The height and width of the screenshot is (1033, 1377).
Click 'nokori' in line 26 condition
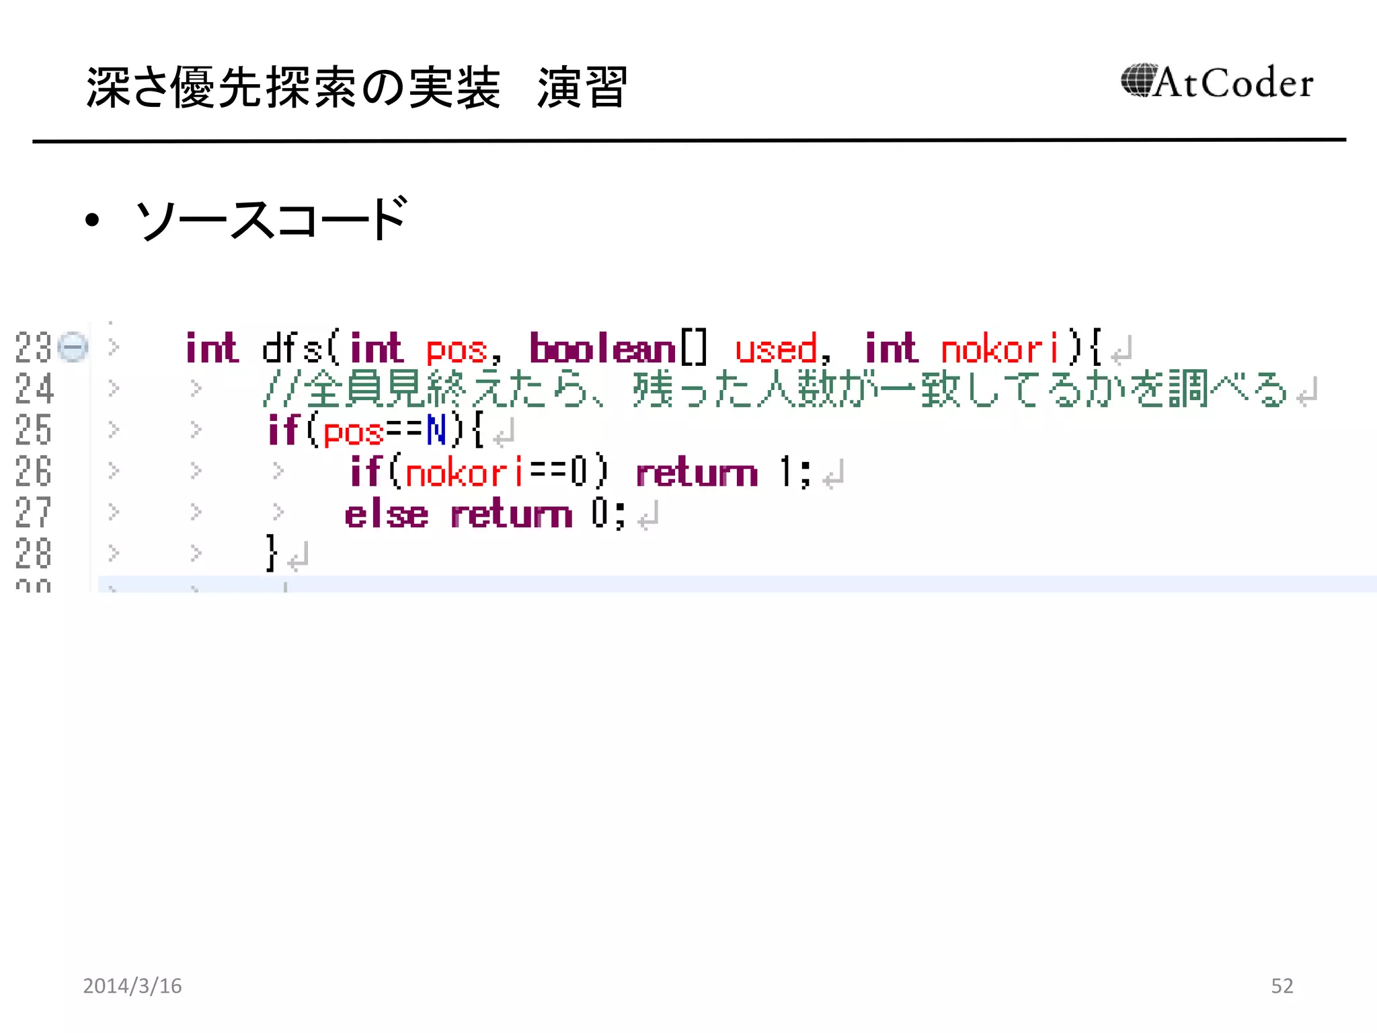[x=465, y=471]
